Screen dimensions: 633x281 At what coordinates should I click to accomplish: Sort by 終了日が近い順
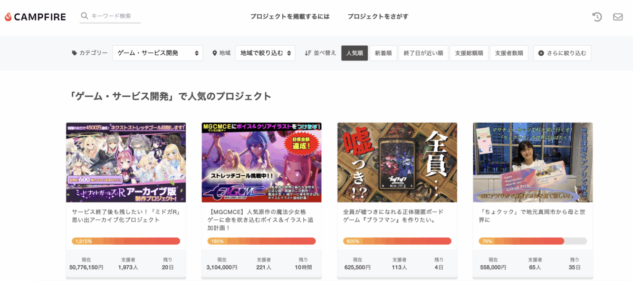423,53
